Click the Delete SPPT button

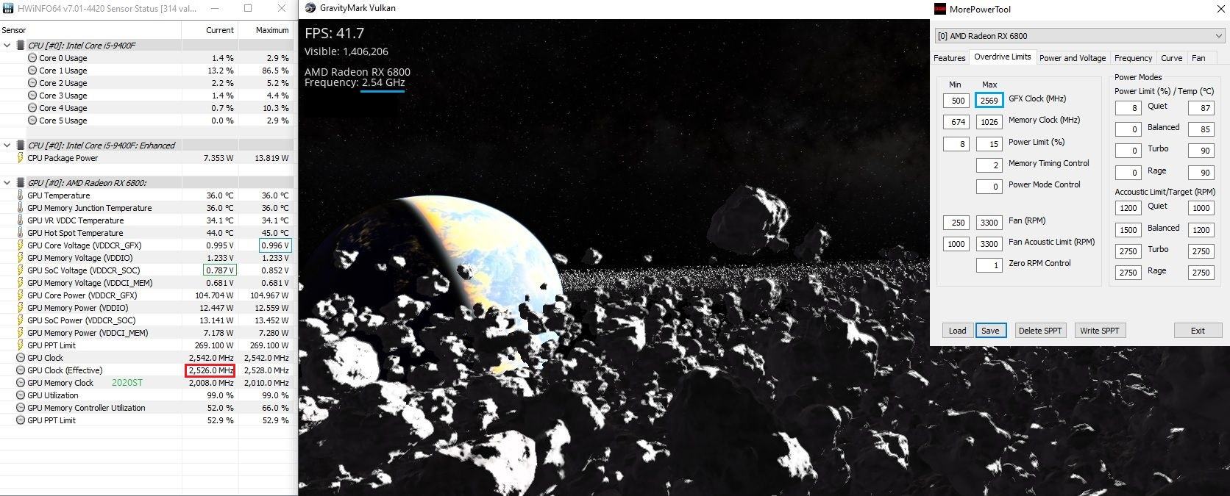click(1039, 331)
